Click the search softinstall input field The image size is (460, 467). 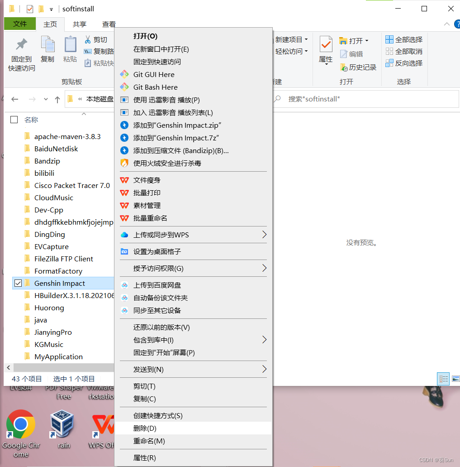pyautogui.click(x=366, y=99)
